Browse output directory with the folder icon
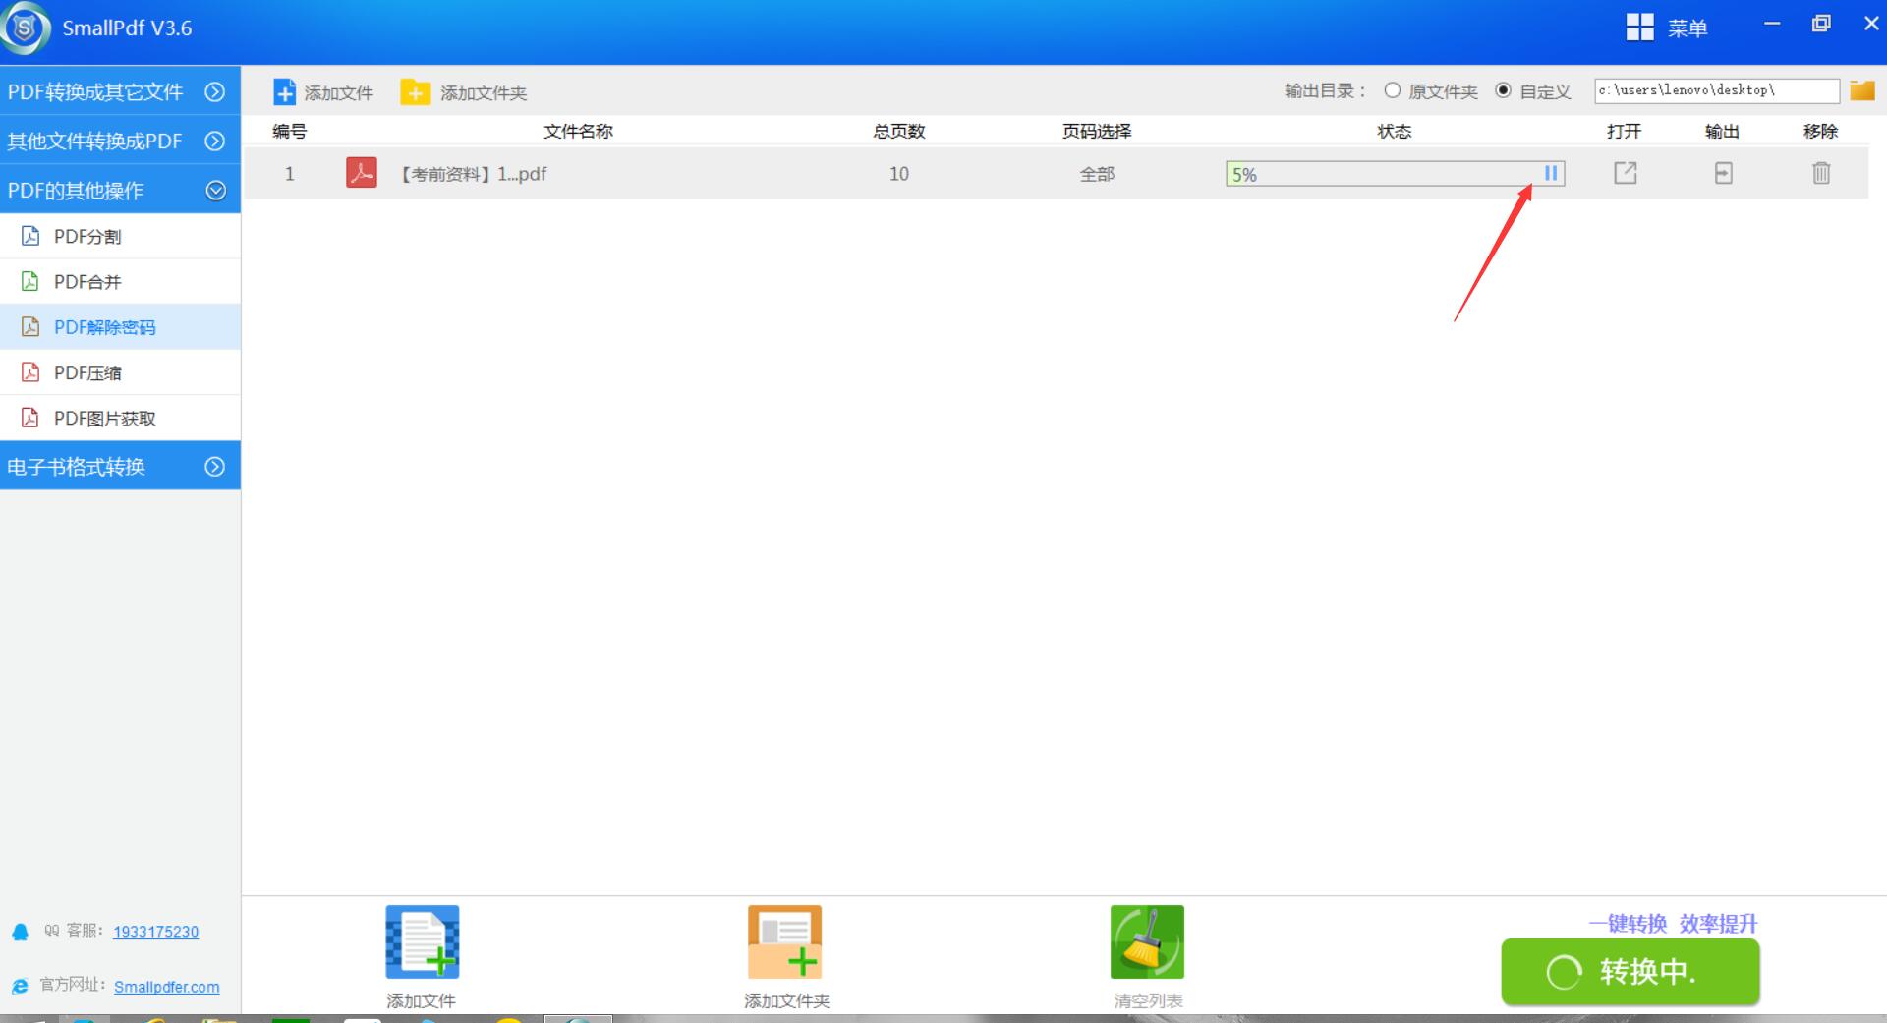The image size is (1887, 1023). 1861,90
